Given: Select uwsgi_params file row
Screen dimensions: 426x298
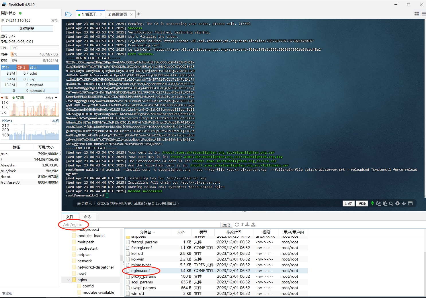Looking at the screenshot, I should click(x=216, y=288).
